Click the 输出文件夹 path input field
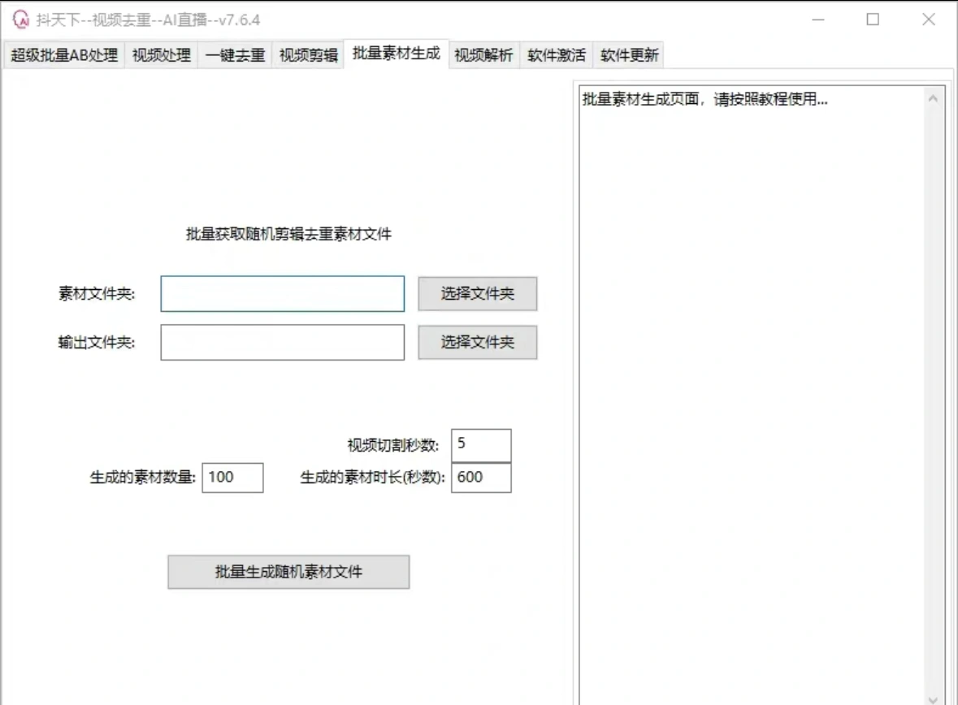Screen dimensions: 958x705 click(282, 343)
